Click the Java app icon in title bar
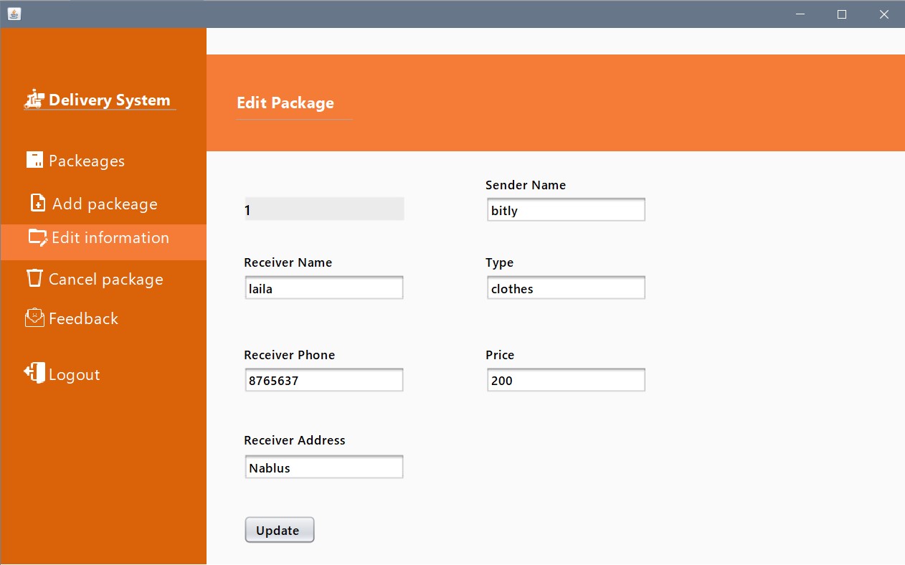This screenshot has height=565, width=905. 14,14
